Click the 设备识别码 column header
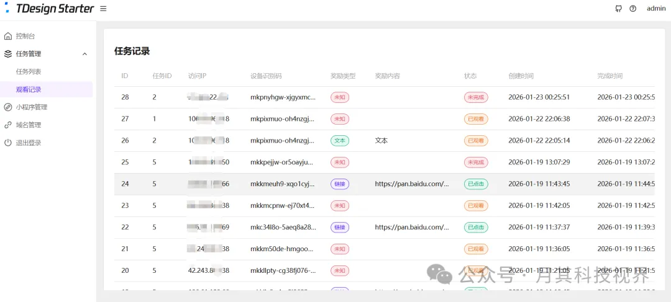The image size is (671, 302). tap(266, 76)
